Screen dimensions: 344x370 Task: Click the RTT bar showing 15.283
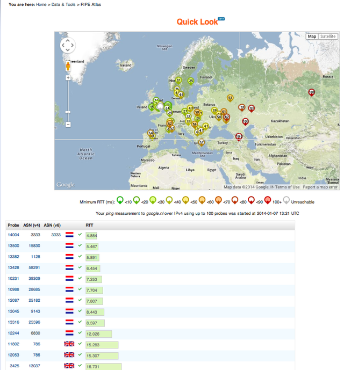[102, 345]
